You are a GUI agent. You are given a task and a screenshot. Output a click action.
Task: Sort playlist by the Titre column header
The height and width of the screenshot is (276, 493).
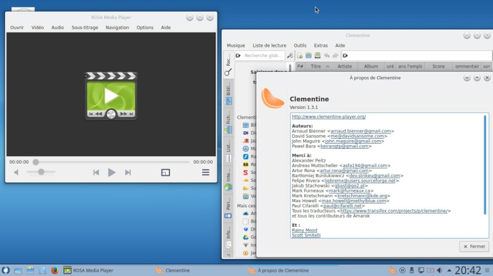tap(316, 66)
